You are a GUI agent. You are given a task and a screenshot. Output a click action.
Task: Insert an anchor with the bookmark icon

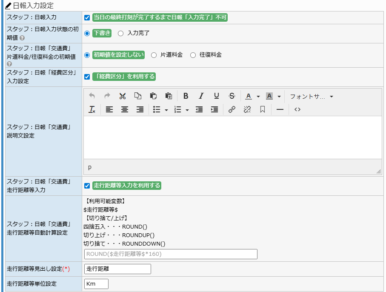click(x=263, y=109)
